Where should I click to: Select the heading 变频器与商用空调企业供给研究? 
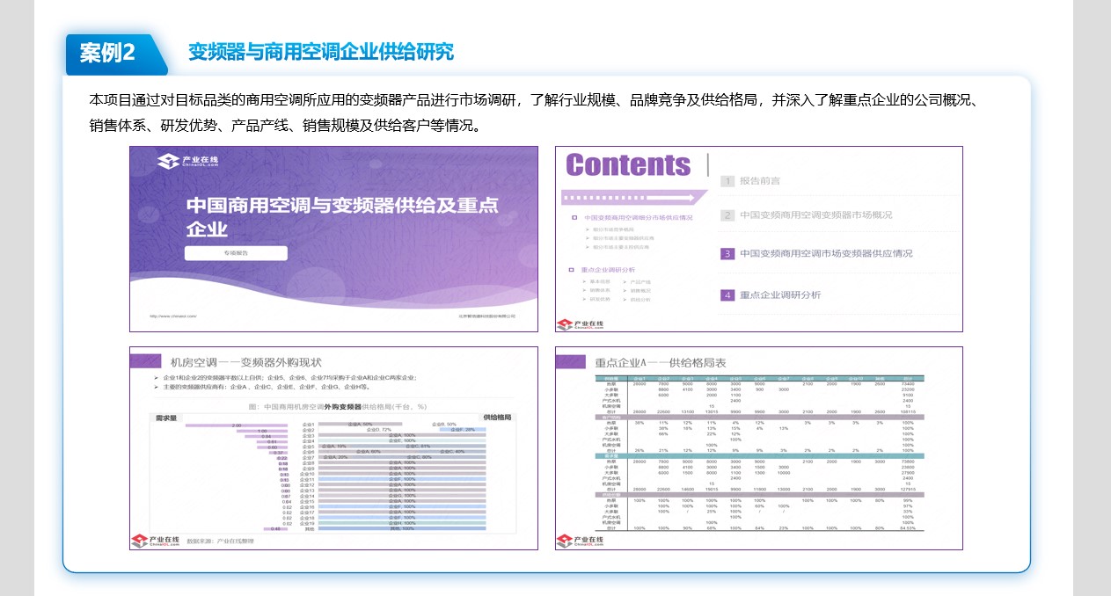(x=321, y=52)
